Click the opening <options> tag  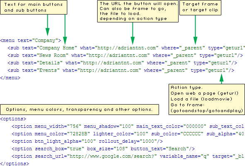(x=13, y=119)
